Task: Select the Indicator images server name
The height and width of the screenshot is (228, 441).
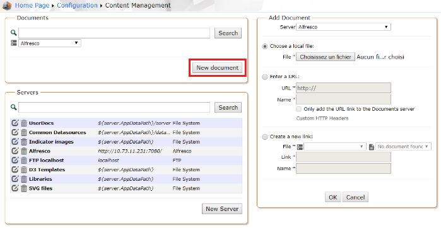Action: point(51,142)
